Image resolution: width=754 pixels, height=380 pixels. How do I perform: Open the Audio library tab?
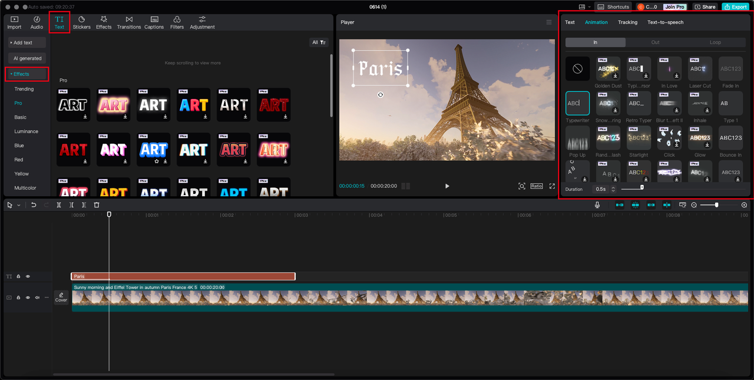[37, 22]
